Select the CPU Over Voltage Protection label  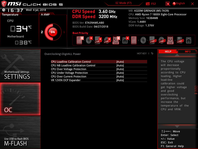68,69
